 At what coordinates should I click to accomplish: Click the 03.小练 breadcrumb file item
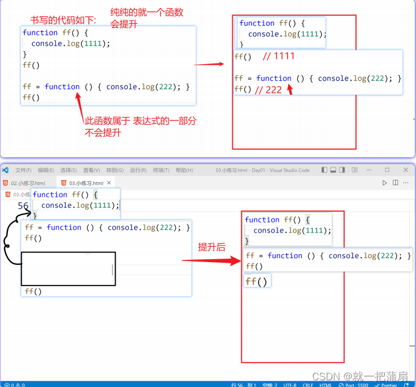[18, 195]
